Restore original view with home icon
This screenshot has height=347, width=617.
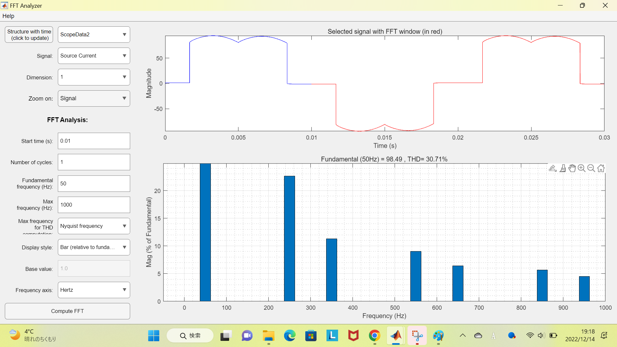(x=601, y=168)
